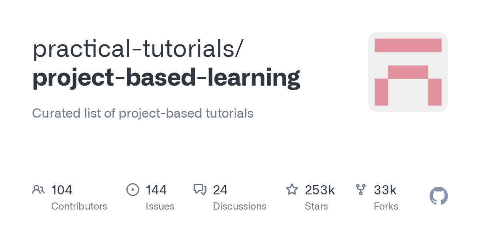Viewport: 480px width, 240px height.
Task: Select the Stars label
Action: tap(316, 206)
